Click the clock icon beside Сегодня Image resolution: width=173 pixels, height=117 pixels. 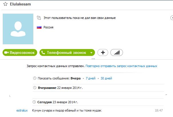tap(34, 102)
